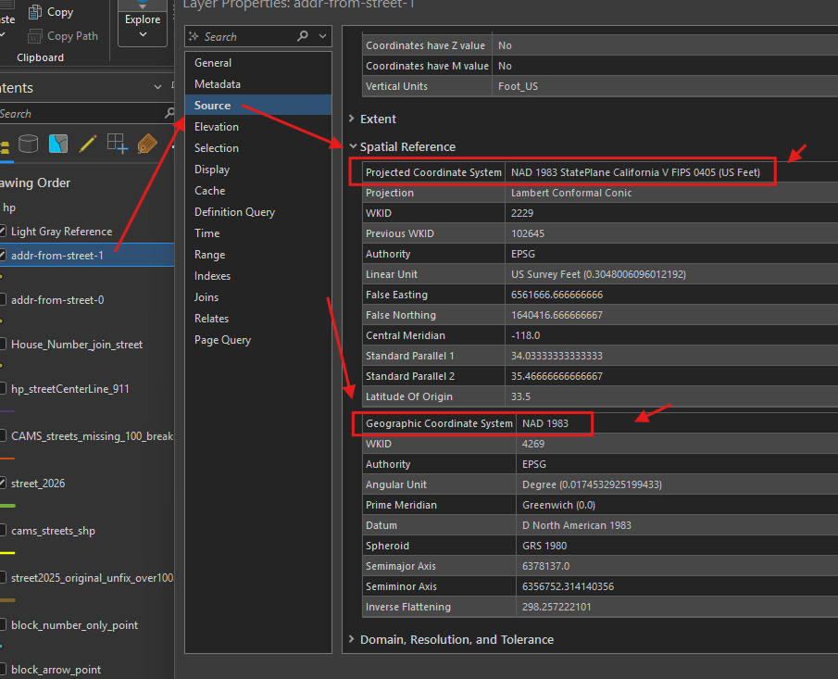This screenshot has height=679, width=838.
Task: Open the Cache tab
Action: [258, 190]
